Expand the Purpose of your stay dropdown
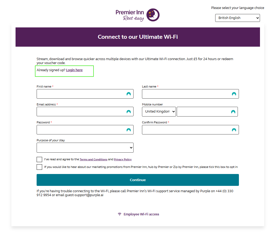The height and width of the screenshot is (232, 275). 85,148
